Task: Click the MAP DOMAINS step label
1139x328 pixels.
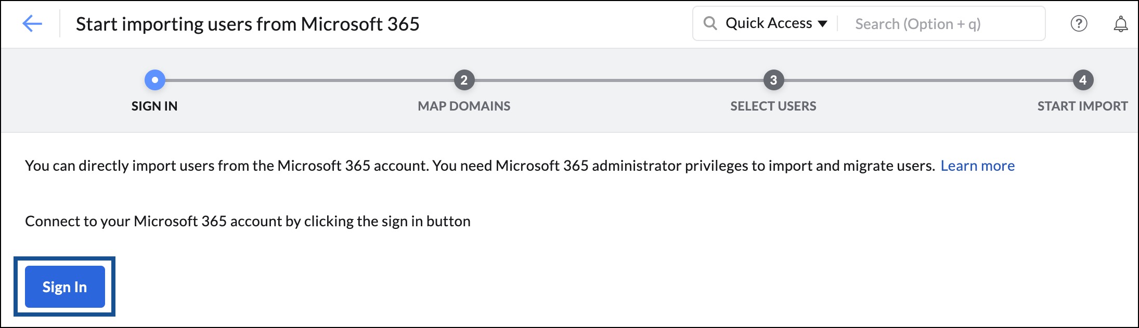Action: [464, 106]
